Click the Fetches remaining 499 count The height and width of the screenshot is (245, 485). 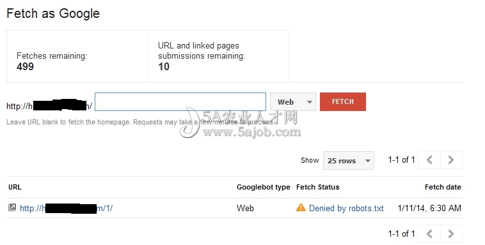click(25, 66)
